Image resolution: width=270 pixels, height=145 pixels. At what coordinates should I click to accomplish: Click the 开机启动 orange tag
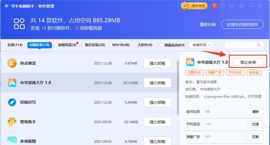235,72
